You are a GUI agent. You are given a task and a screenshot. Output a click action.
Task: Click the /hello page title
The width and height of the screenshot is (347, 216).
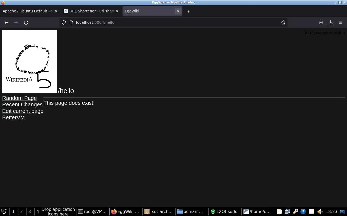click(x=66, y=91)
